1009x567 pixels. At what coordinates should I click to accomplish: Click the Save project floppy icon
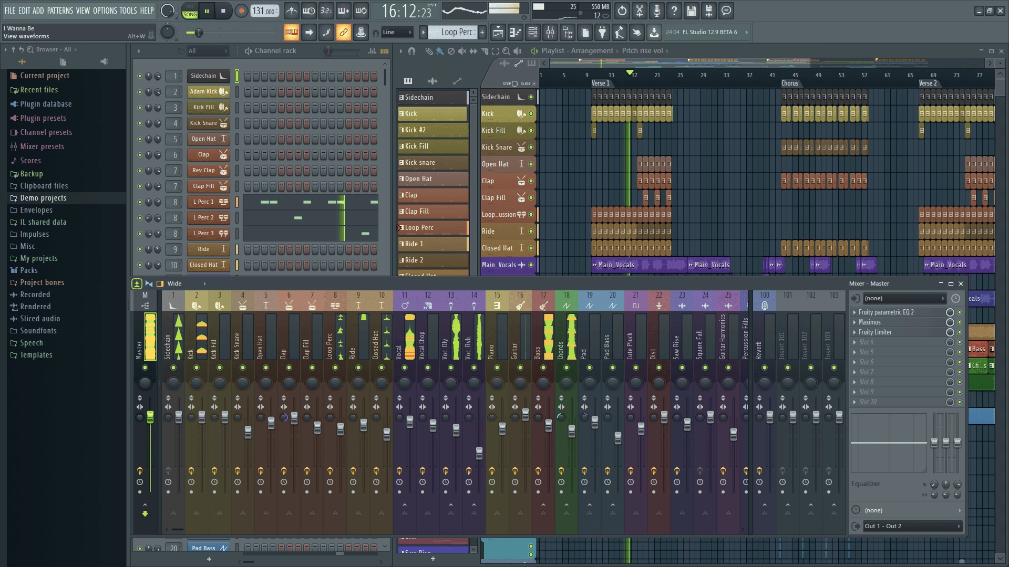click(691, 10)
